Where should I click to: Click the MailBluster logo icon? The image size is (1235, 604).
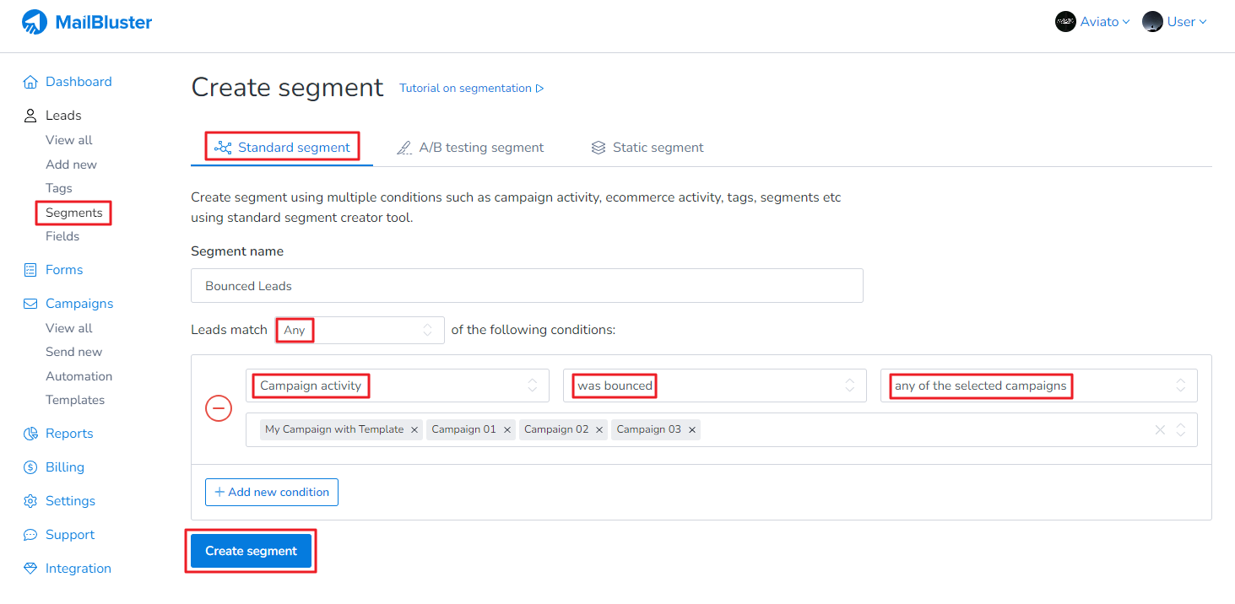(33, 22)
